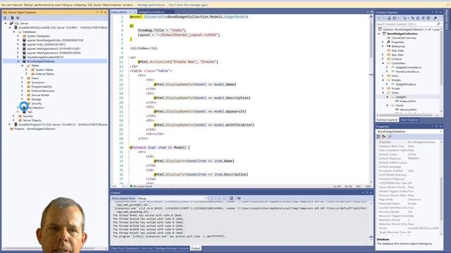Open the Error List tab
Viewport: 451px width, 253px height.
[147, 248]
